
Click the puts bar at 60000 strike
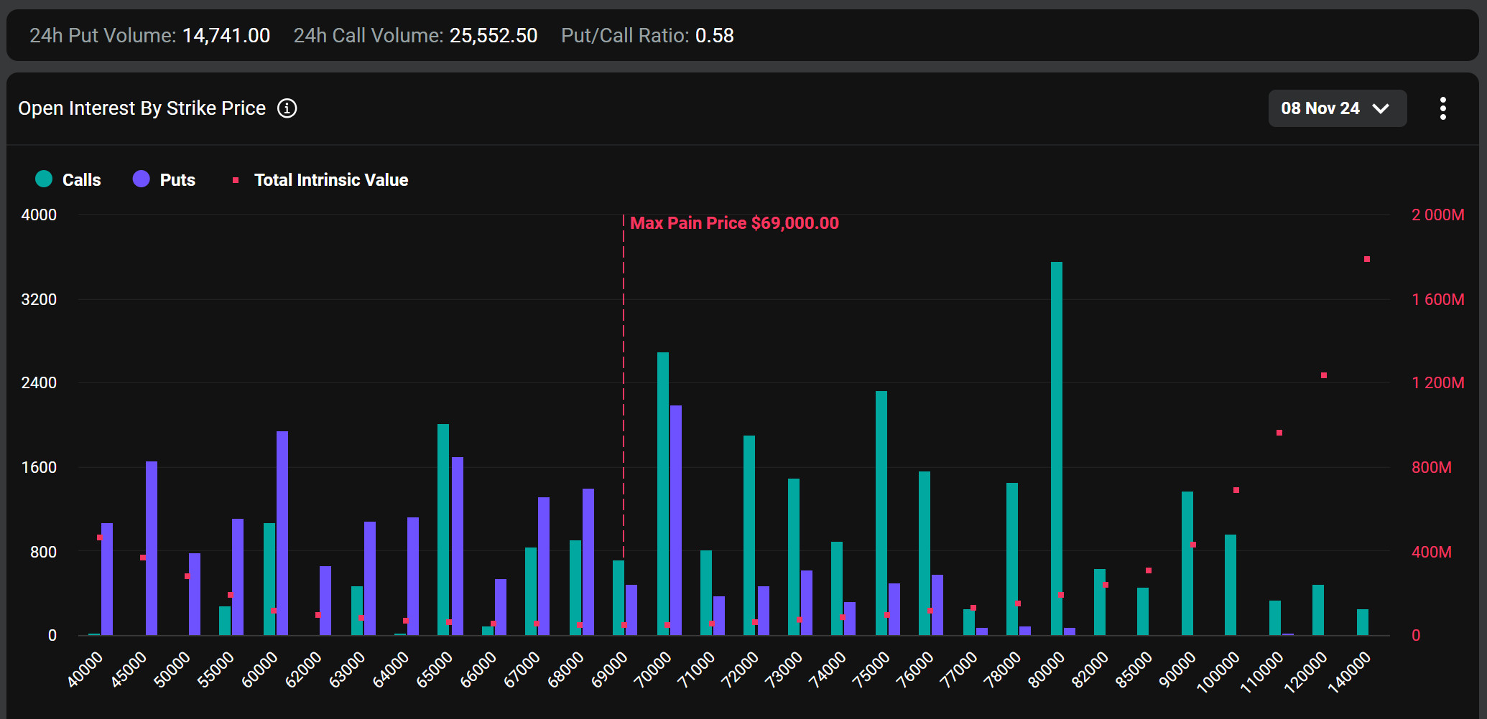click(x=282, y=533)
